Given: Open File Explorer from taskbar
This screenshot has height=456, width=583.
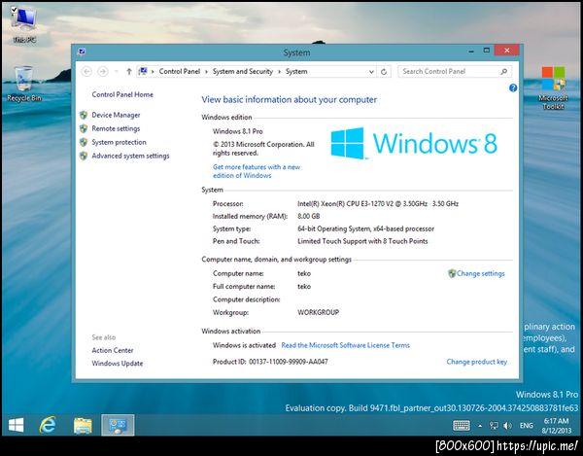Looking at the screenshot, I should 83,425.
